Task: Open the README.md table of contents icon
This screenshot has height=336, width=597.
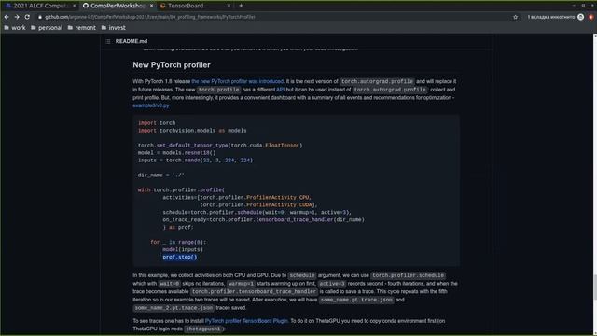Action: coord(108,41)
